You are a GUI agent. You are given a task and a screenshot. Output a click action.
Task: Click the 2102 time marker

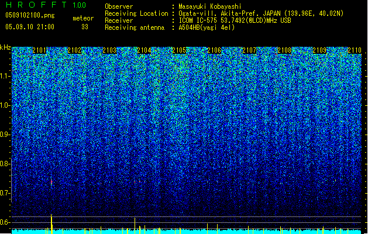coord(74,50)
